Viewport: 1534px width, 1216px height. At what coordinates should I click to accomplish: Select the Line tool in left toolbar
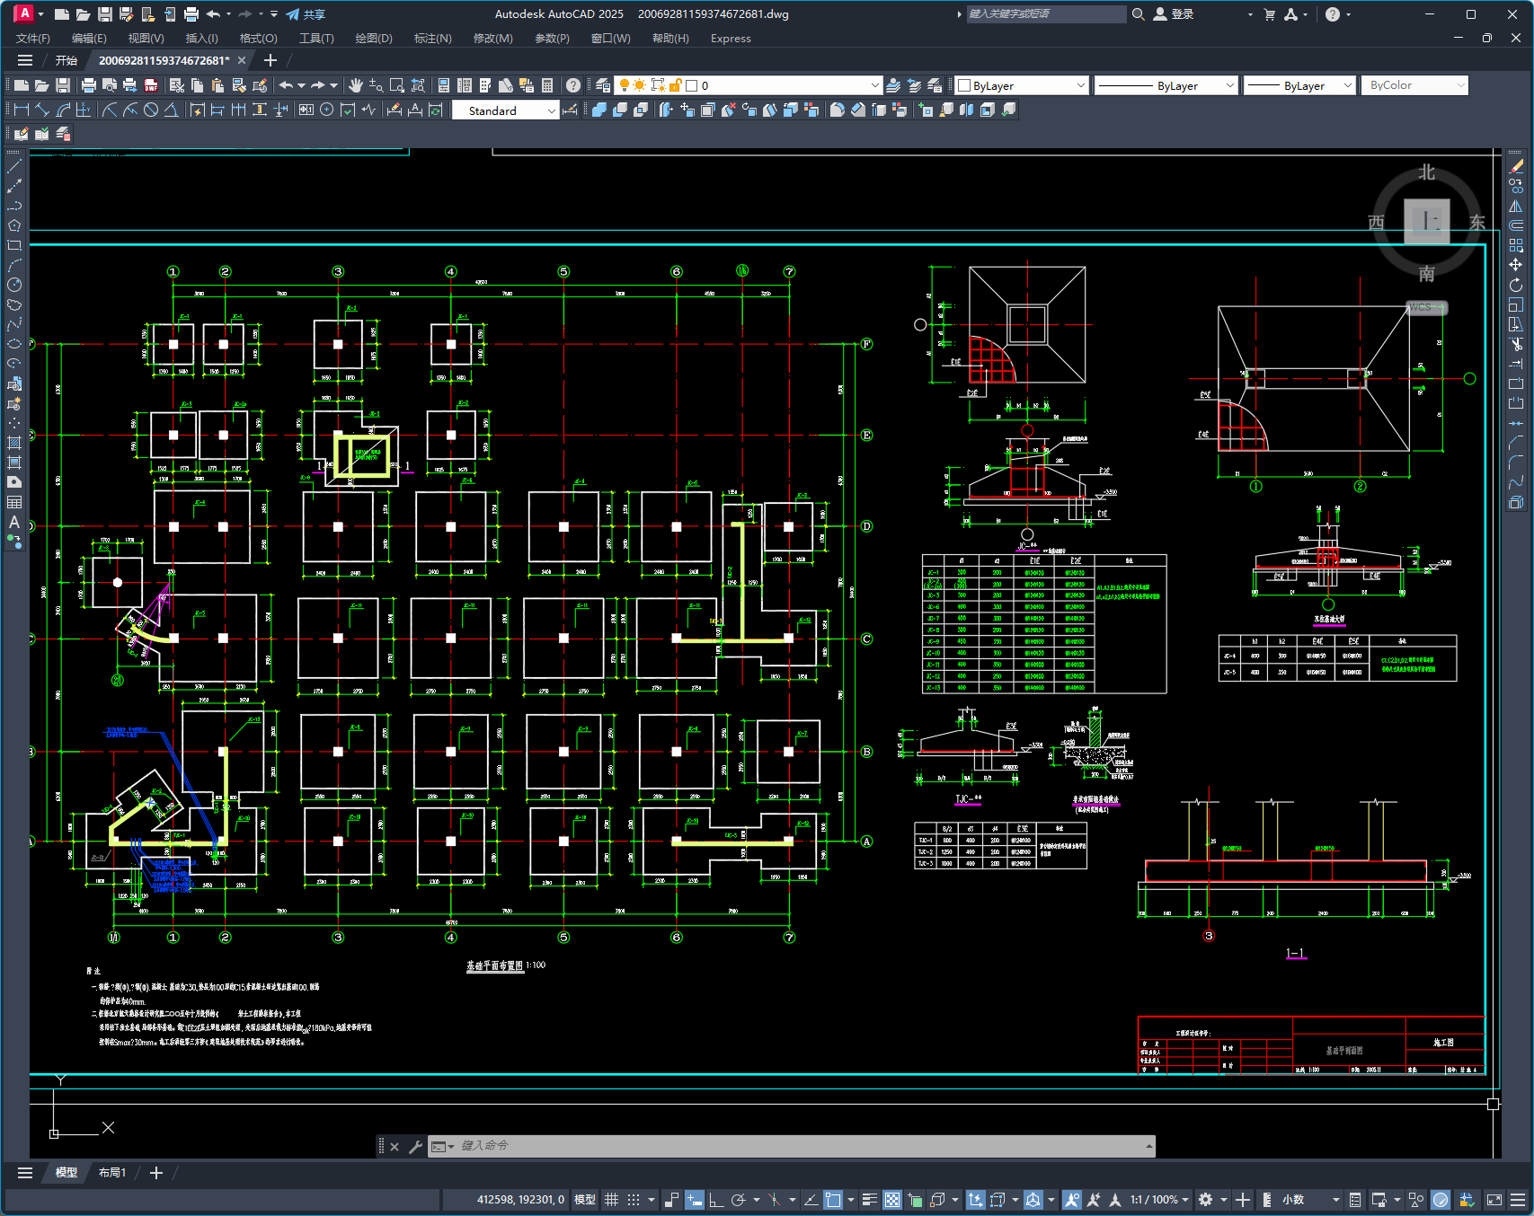[x=14, y=166]
